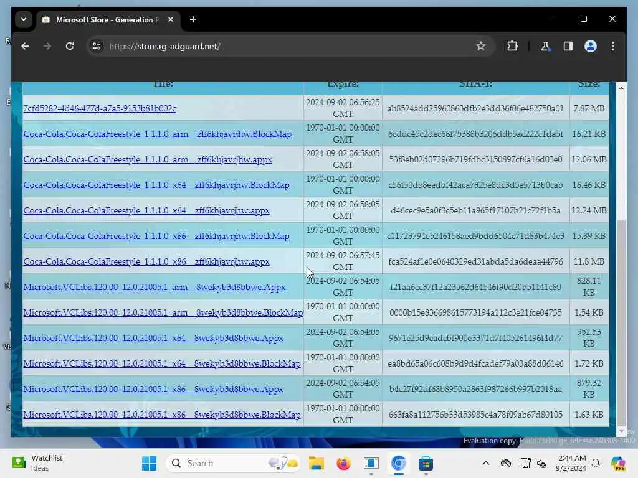Select SHA-1 starting with 663fa8a112756

pos(475,415)
